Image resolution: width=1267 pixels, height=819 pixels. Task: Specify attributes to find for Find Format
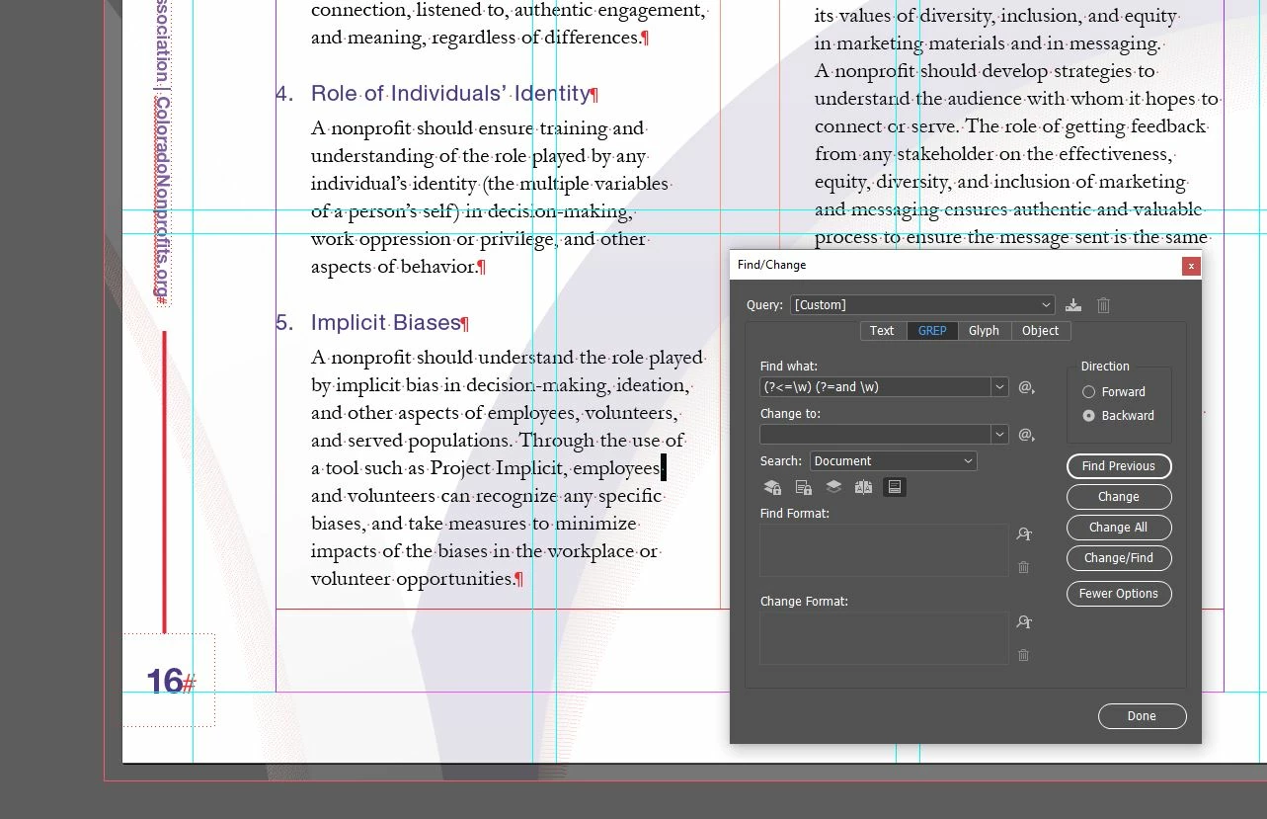point(1024,534)
